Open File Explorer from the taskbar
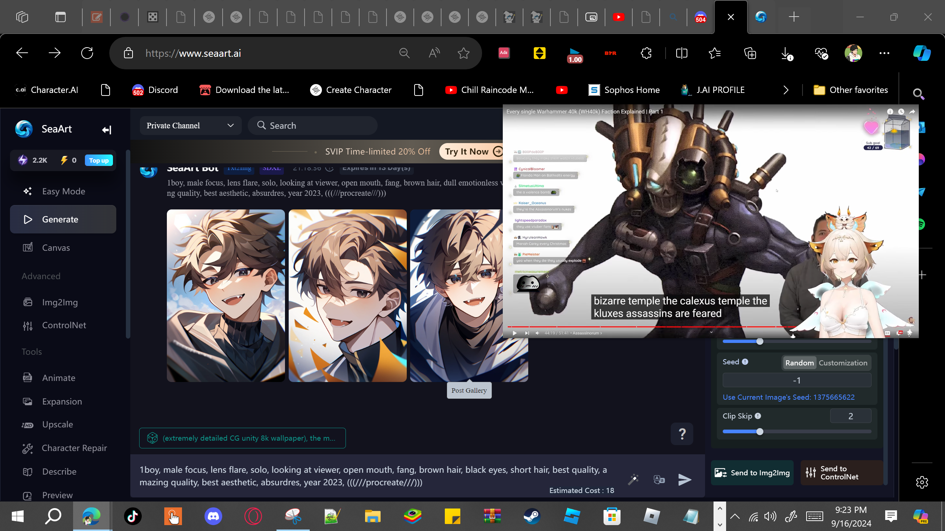The image size is (945, 531). [372, 516]
